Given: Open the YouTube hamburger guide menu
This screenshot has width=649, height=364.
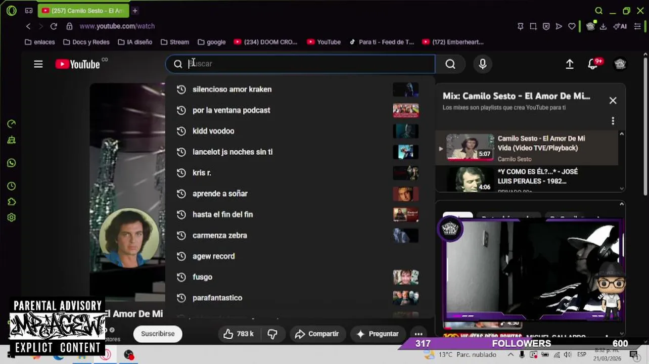Looking at the screenshot, I should [x=38, y=64].
